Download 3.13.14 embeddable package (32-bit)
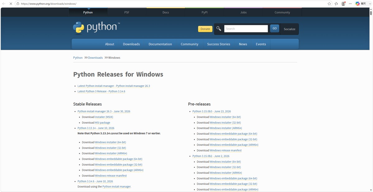This screenshot has height=192, width=373. [118, 165]
